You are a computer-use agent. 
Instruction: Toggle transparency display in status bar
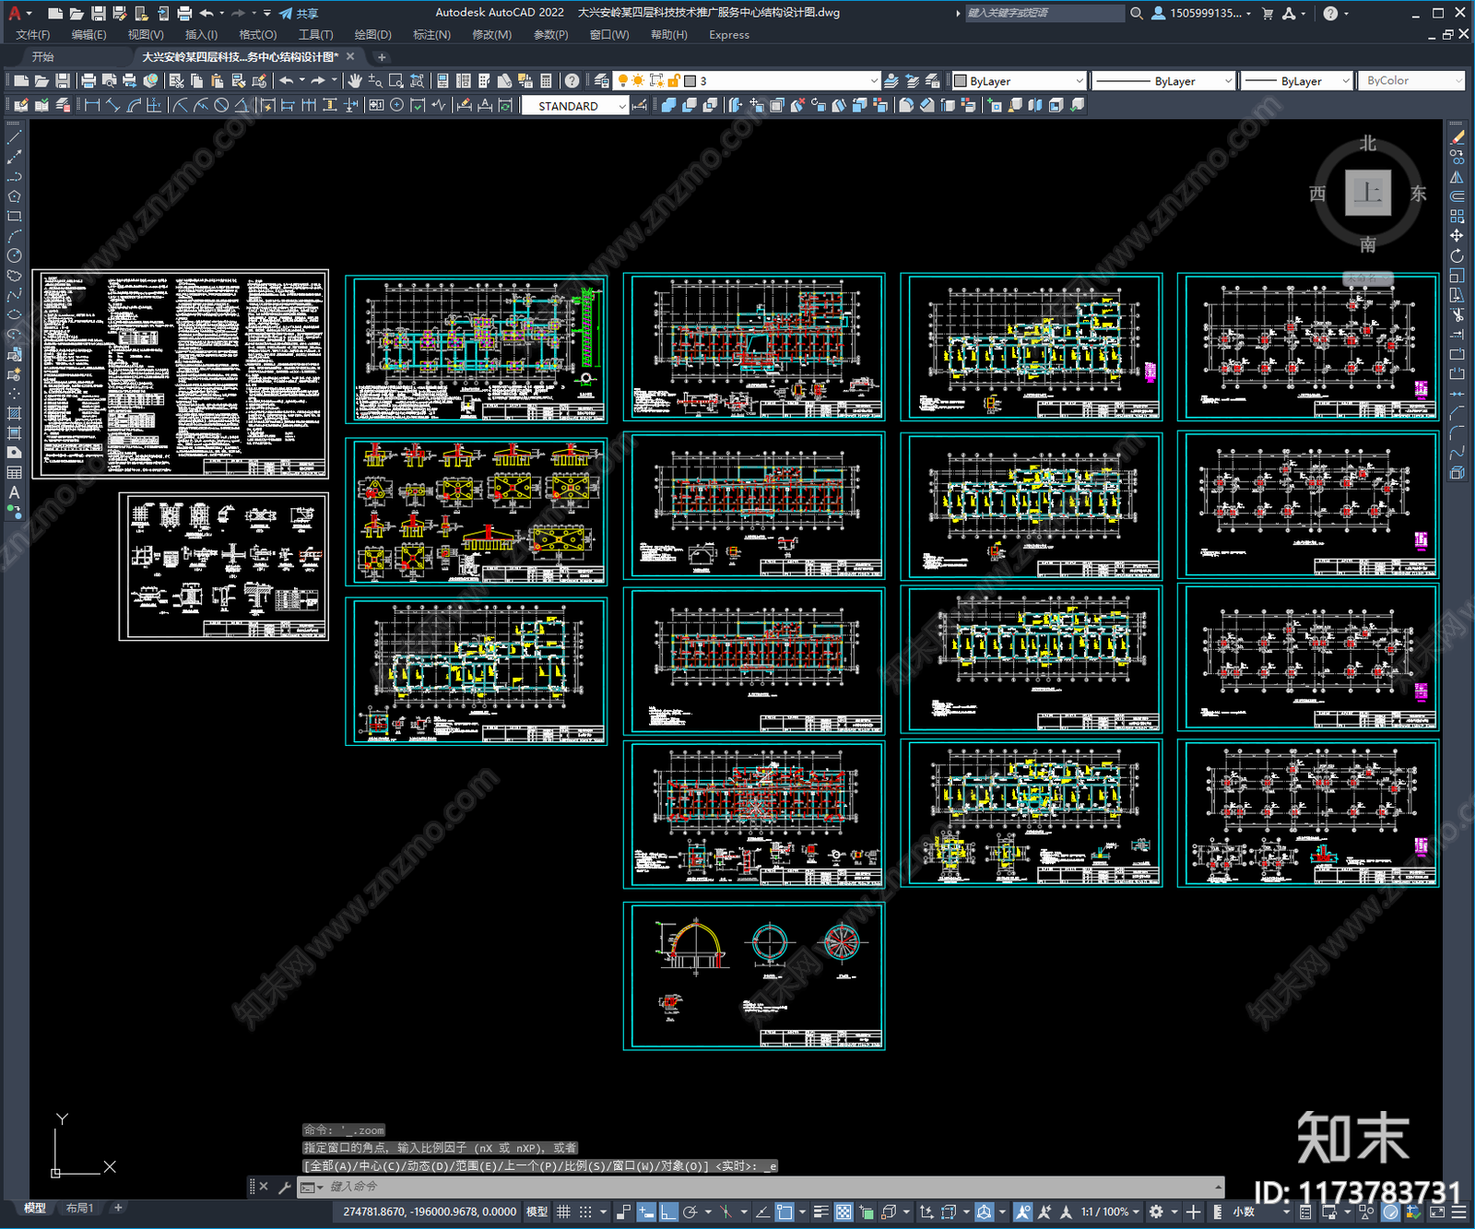tap(844, 1211)
